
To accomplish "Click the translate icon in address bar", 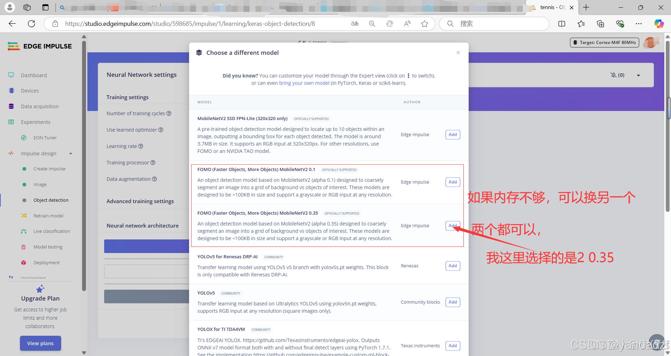I will pyautogui.click(x=355, y=24).
